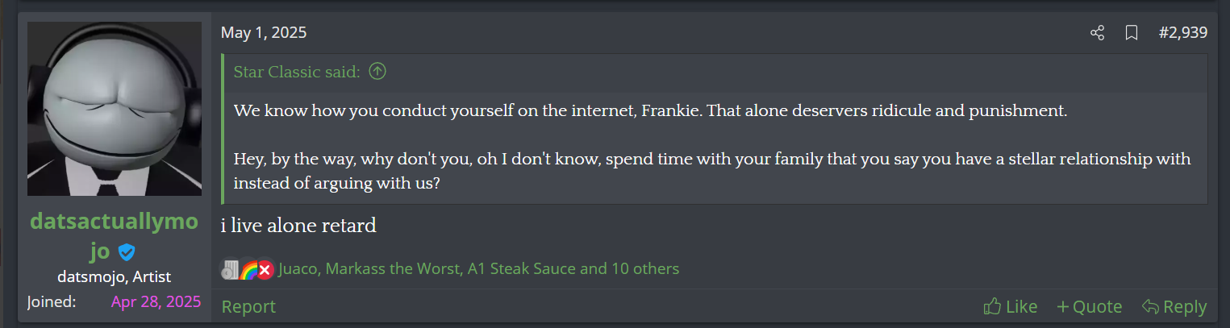Click the + Quote button
This screenshot has width=1230, height=328.
tap(1090, 306)
